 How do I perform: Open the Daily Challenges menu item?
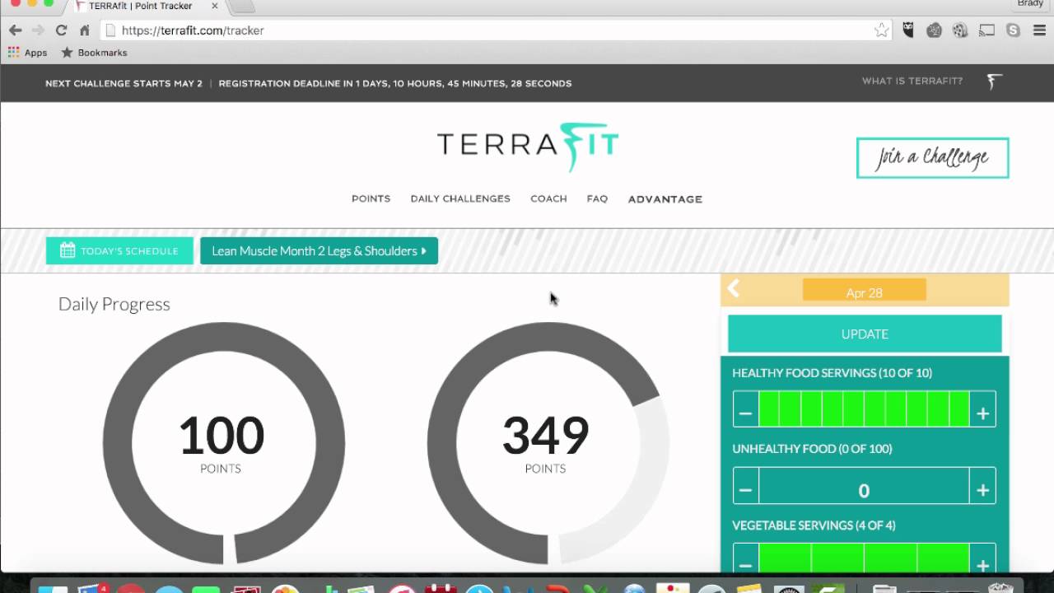460,198
